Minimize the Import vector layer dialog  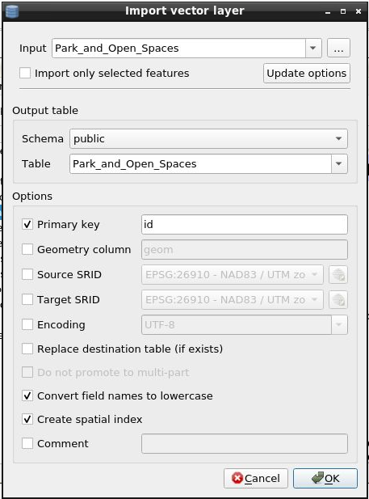[x=328, y=12]
